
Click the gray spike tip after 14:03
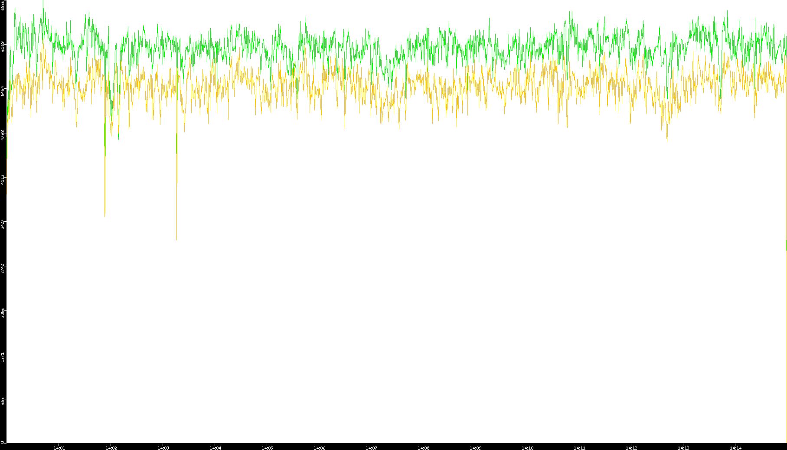(x=176, y=239)
